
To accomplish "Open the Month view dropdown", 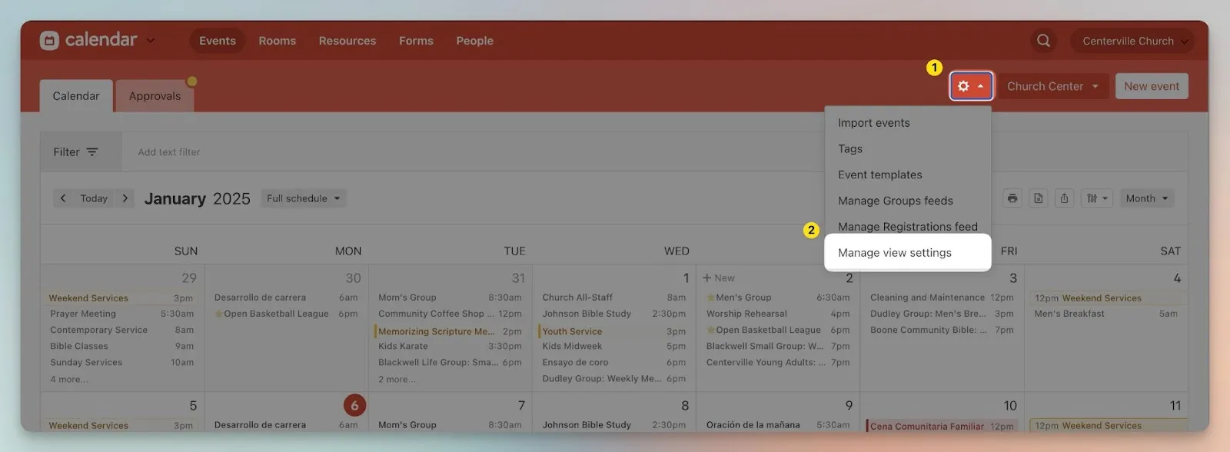I will 1146,198.
